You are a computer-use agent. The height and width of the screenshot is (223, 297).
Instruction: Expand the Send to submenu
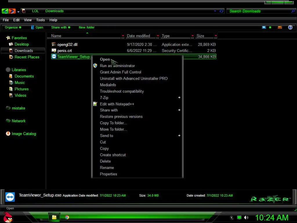point(137,136)
